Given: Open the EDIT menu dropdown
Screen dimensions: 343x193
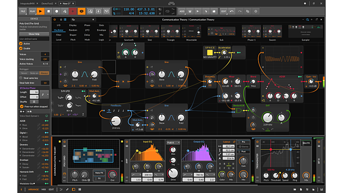Looking at the screenshot, I should pos(223,11).
